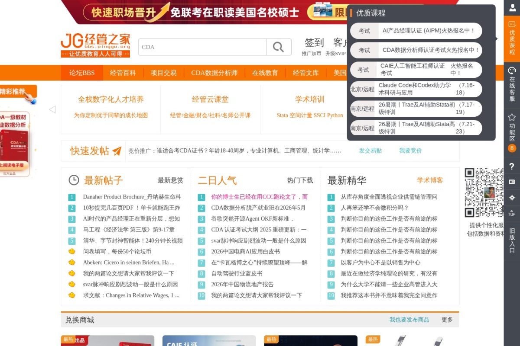This screenshot has width=520, height=346.
Task: Jump to top with TOP icon
Action: pos(512,212)
